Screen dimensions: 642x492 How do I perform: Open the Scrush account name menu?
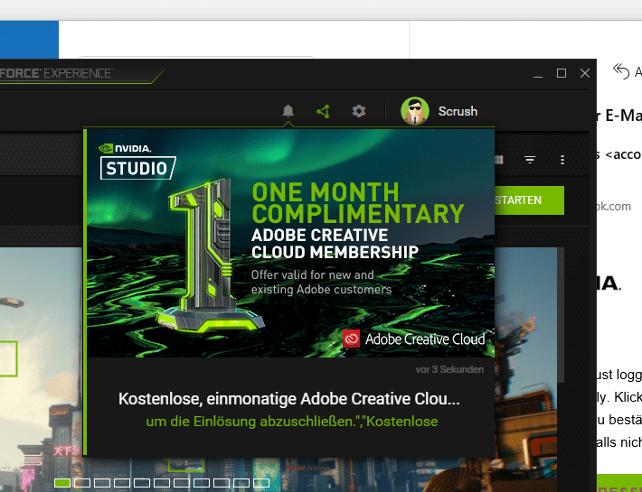[458, 111]
